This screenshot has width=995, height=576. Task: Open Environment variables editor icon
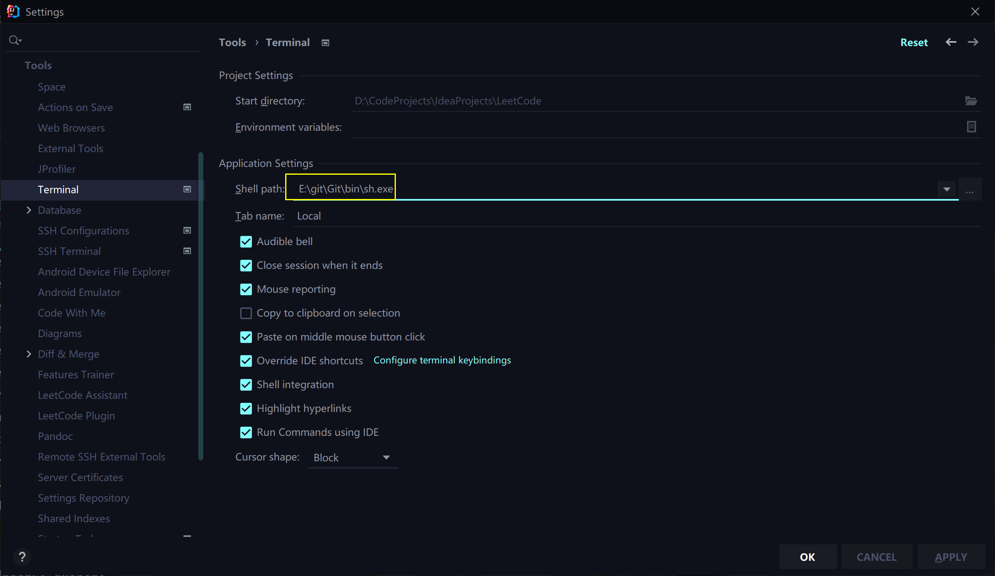click(x=971, y=127)
